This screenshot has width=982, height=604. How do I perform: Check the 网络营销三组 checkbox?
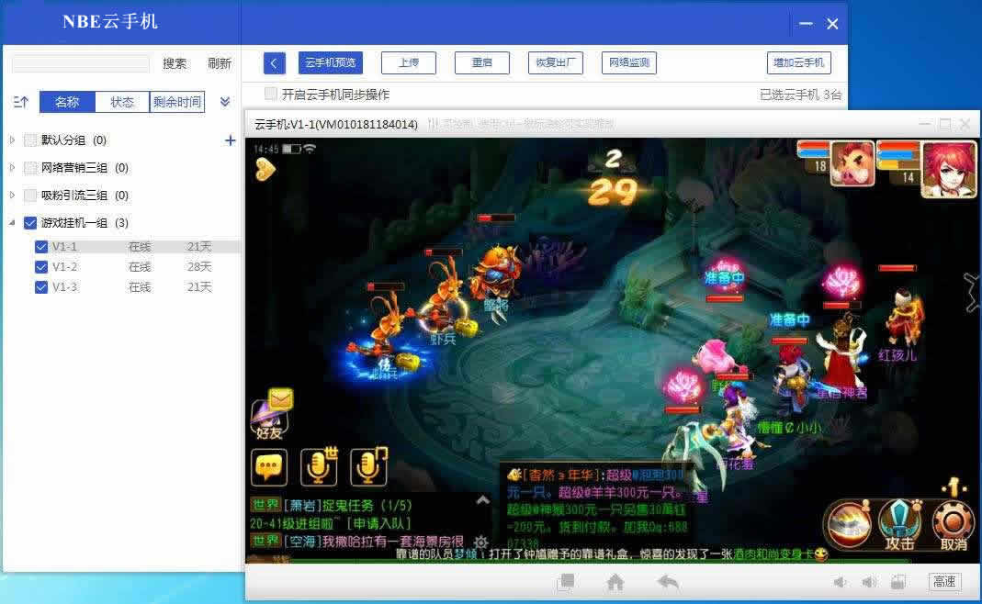coord(30,167)
